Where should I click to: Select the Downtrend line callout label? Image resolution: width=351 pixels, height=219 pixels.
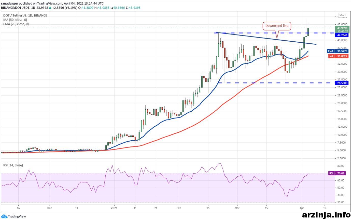click(x=277, y=26)
